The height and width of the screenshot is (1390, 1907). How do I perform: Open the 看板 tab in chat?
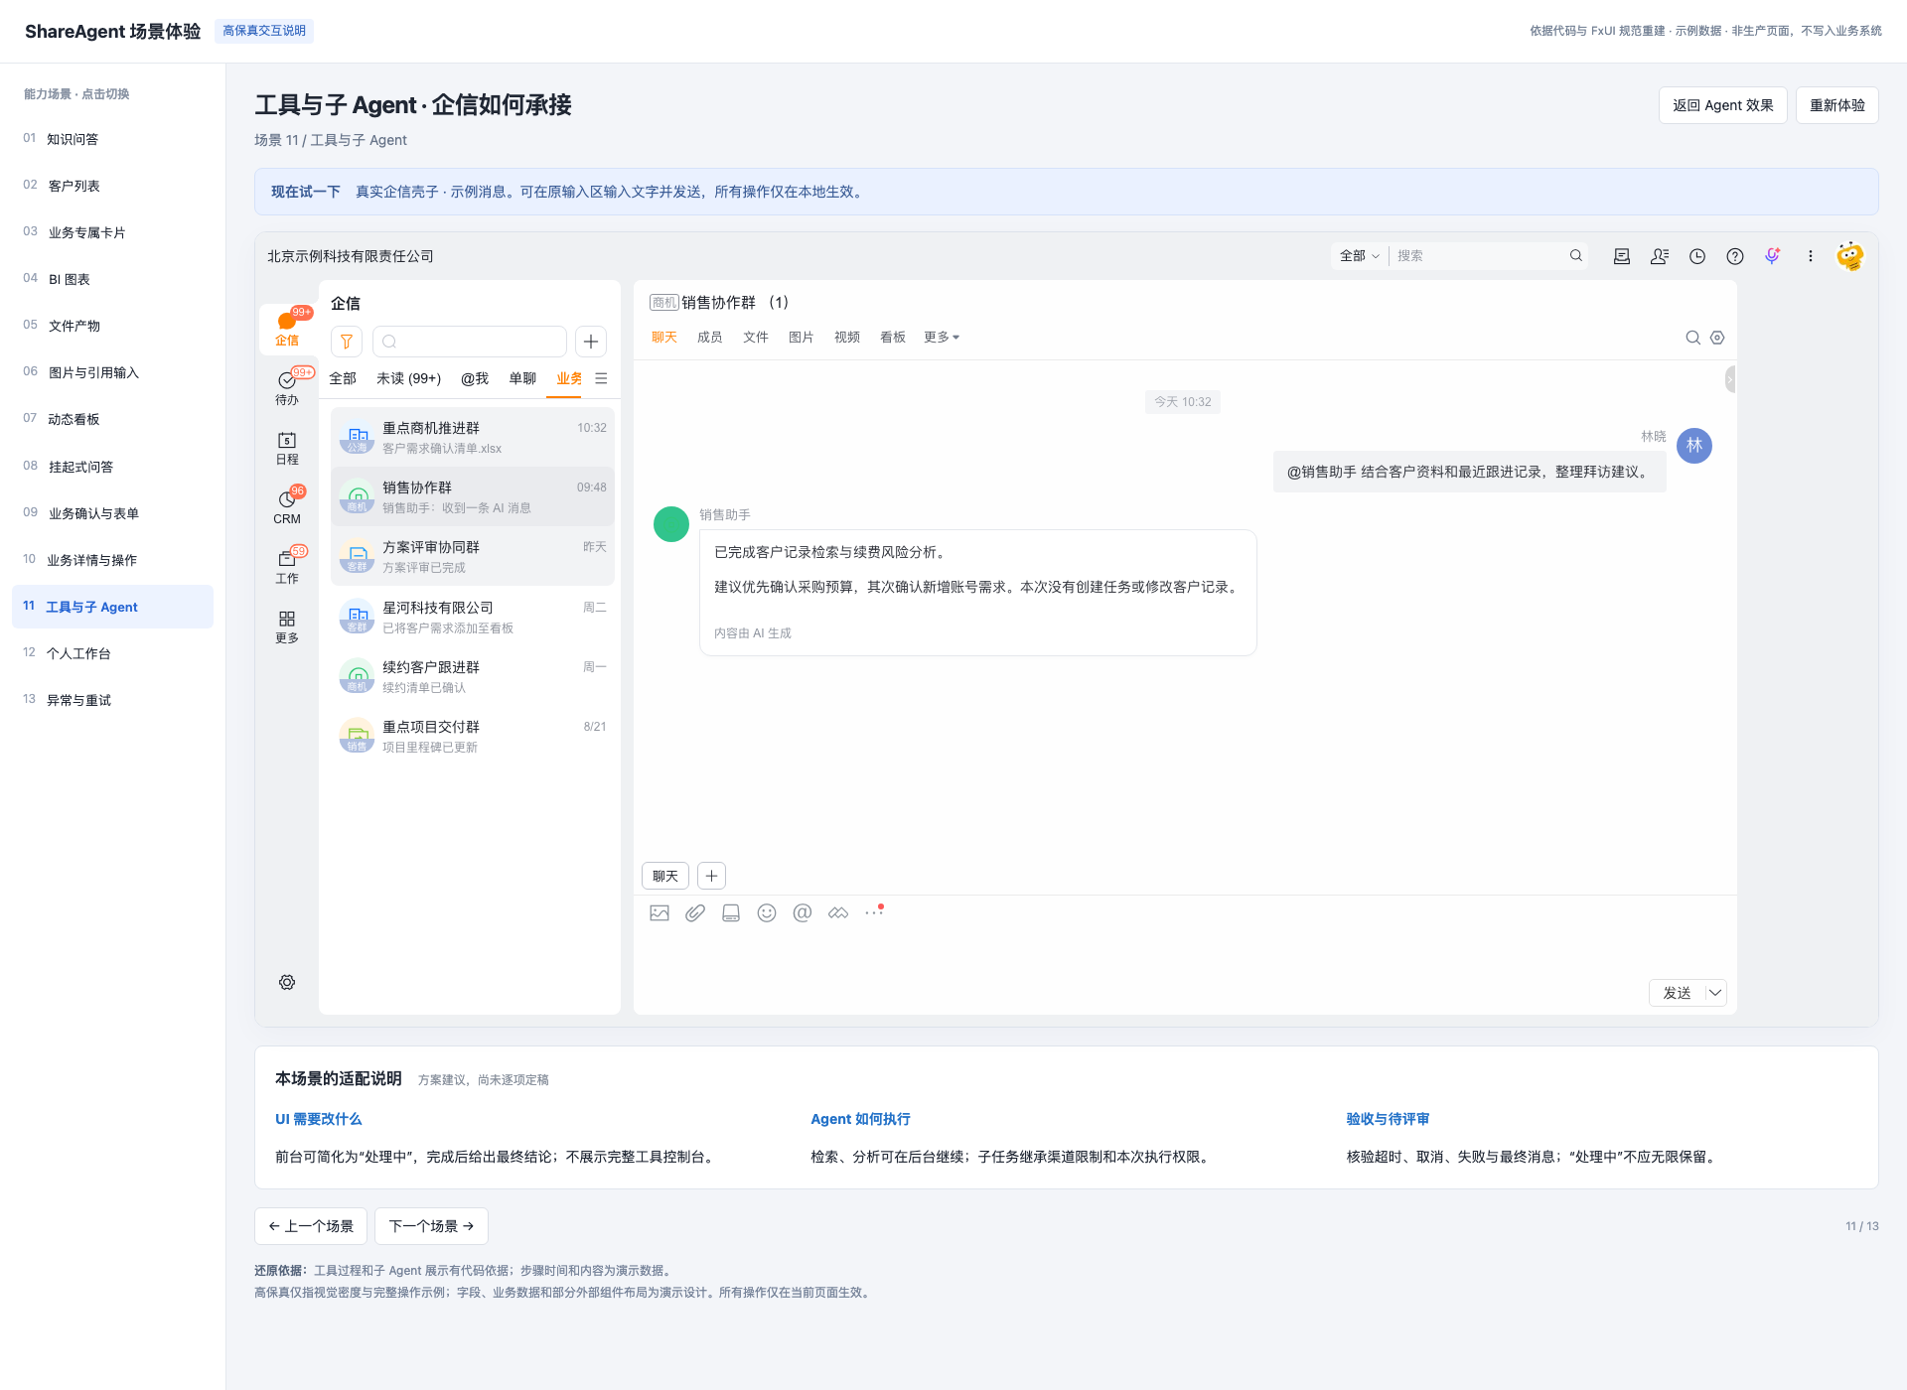click(x=893, y=338)
